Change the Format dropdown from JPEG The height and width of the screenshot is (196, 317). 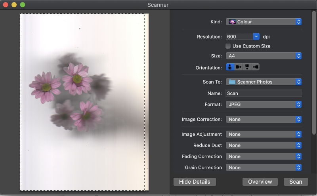pos(264,105)
